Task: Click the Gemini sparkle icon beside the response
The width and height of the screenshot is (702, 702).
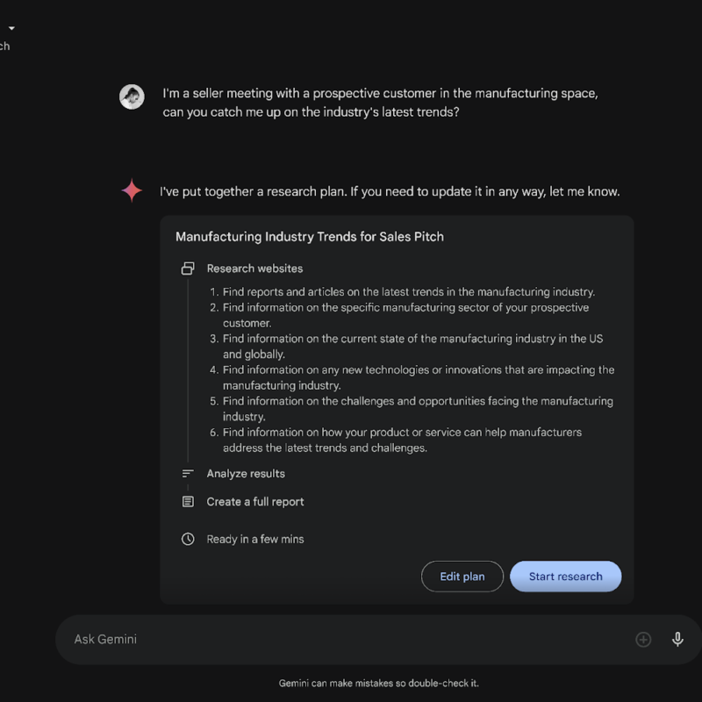Action: [x=131, y=190]
